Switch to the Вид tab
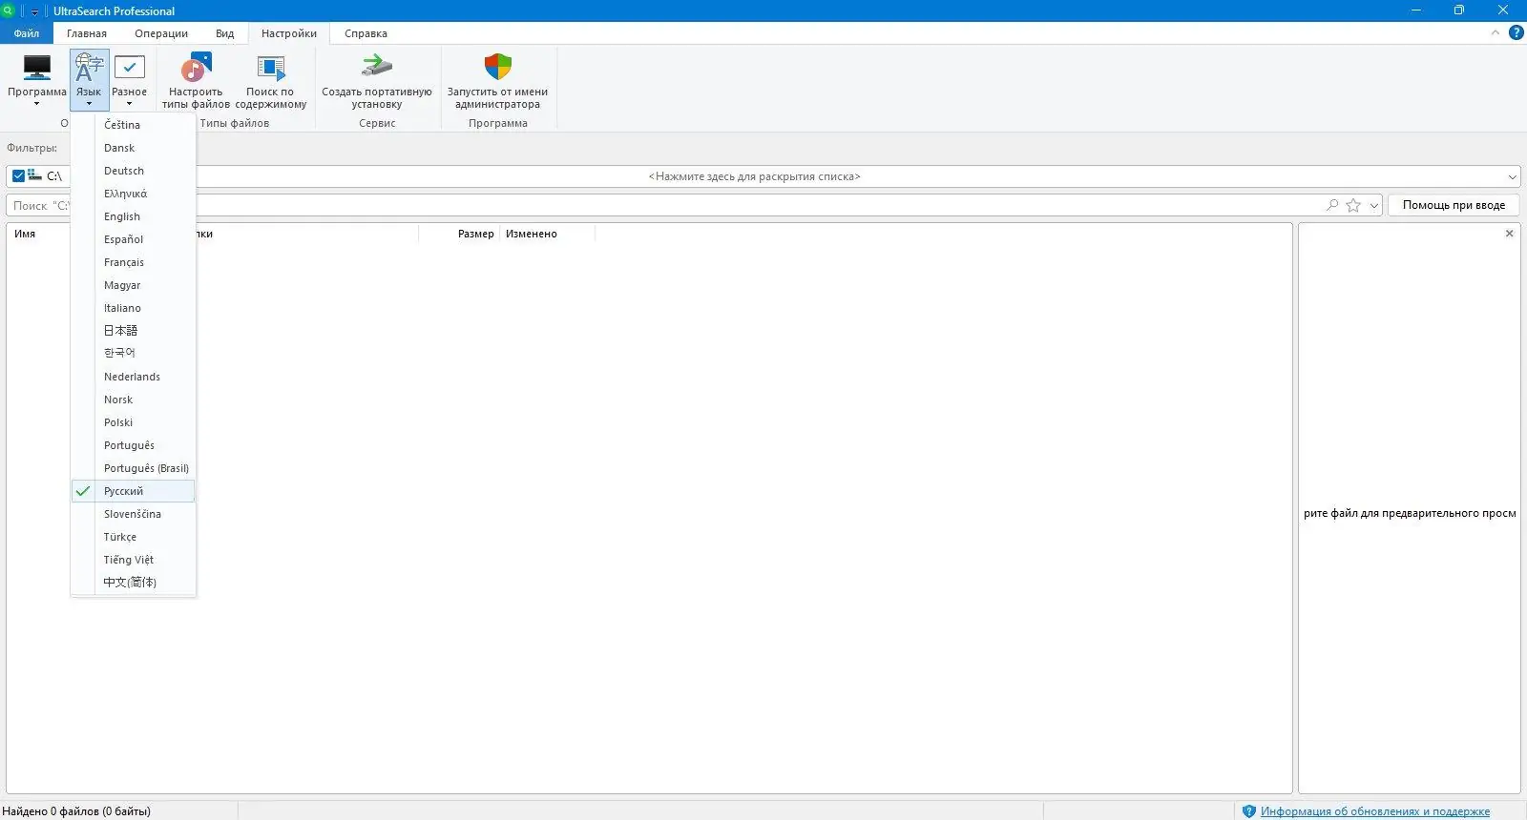The image size is (1527, 820). tap(224, 33)
